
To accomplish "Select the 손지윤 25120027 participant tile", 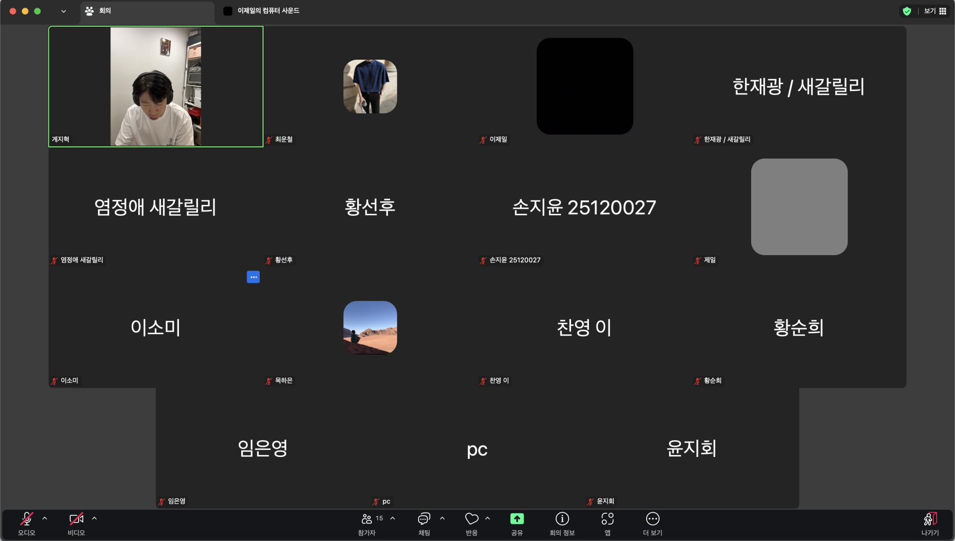I will point(584,207).
